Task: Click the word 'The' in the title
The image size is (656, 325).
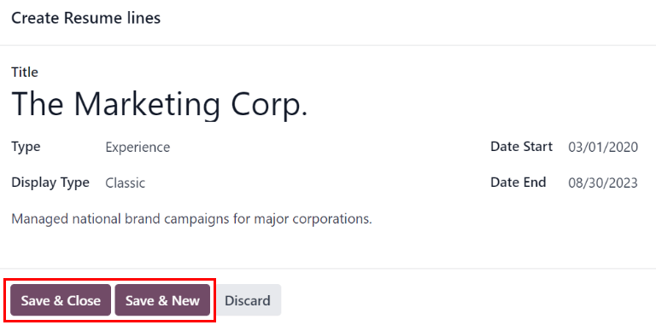Action: coord(38,103)
